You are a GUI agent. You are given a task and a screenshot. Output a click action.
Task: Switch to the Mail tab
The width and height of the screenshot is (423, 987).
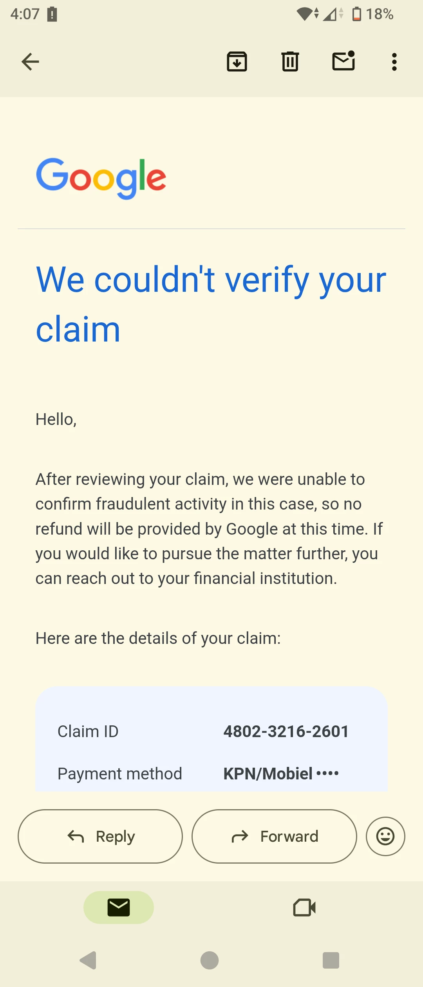119,907
